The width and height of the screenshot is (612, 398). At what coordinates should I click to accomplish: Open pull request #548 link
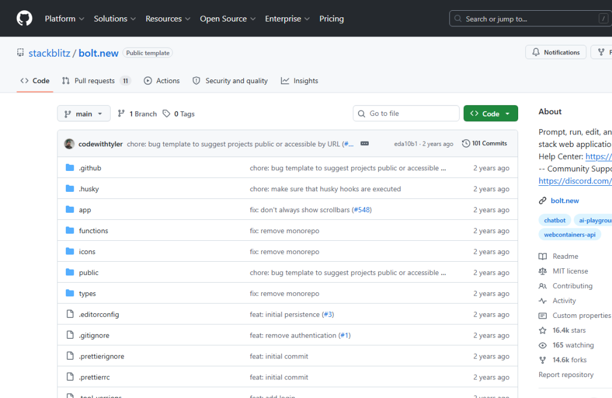tap(362, 210)
